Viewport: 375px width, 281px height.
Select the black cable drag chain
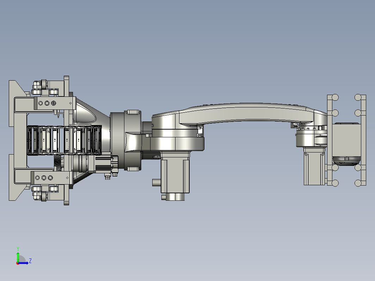point(64,140)
